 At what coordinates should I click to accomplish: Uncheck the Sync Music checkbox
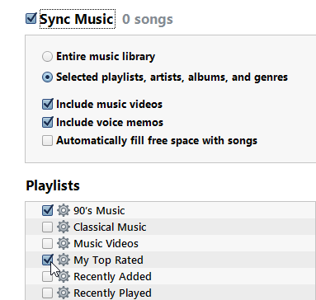coord(31,19)
